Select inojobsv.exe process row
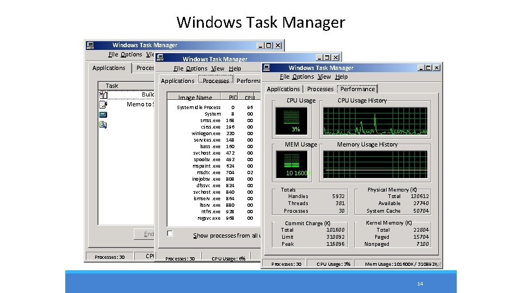 (x=215, y=179)
